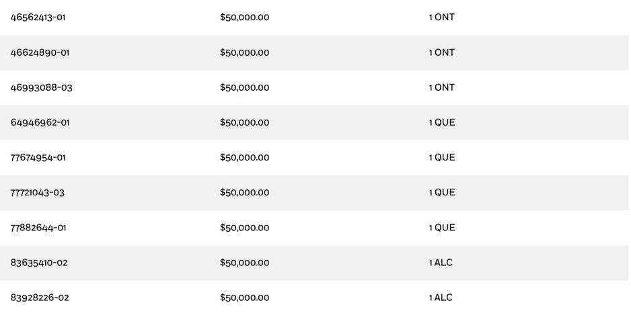Click ticket number 77674954-01
631x315 pixels.
point(38,157)
